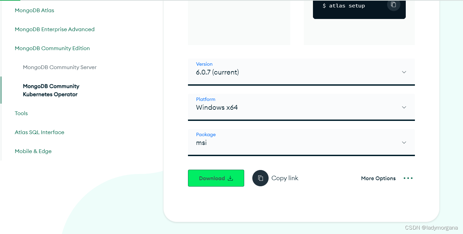Click the dark Copy link icon
The width and height of the screenshot is (463, 234).
(260, 178)
